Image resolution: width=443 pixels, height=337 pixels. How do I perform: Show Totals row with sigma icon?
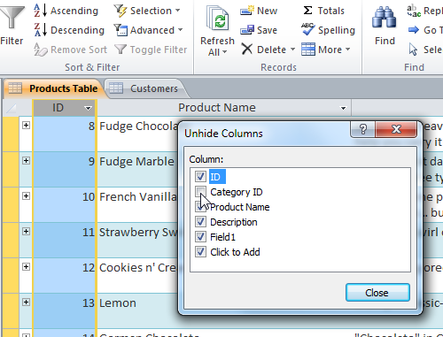click(x=323, y=11)
